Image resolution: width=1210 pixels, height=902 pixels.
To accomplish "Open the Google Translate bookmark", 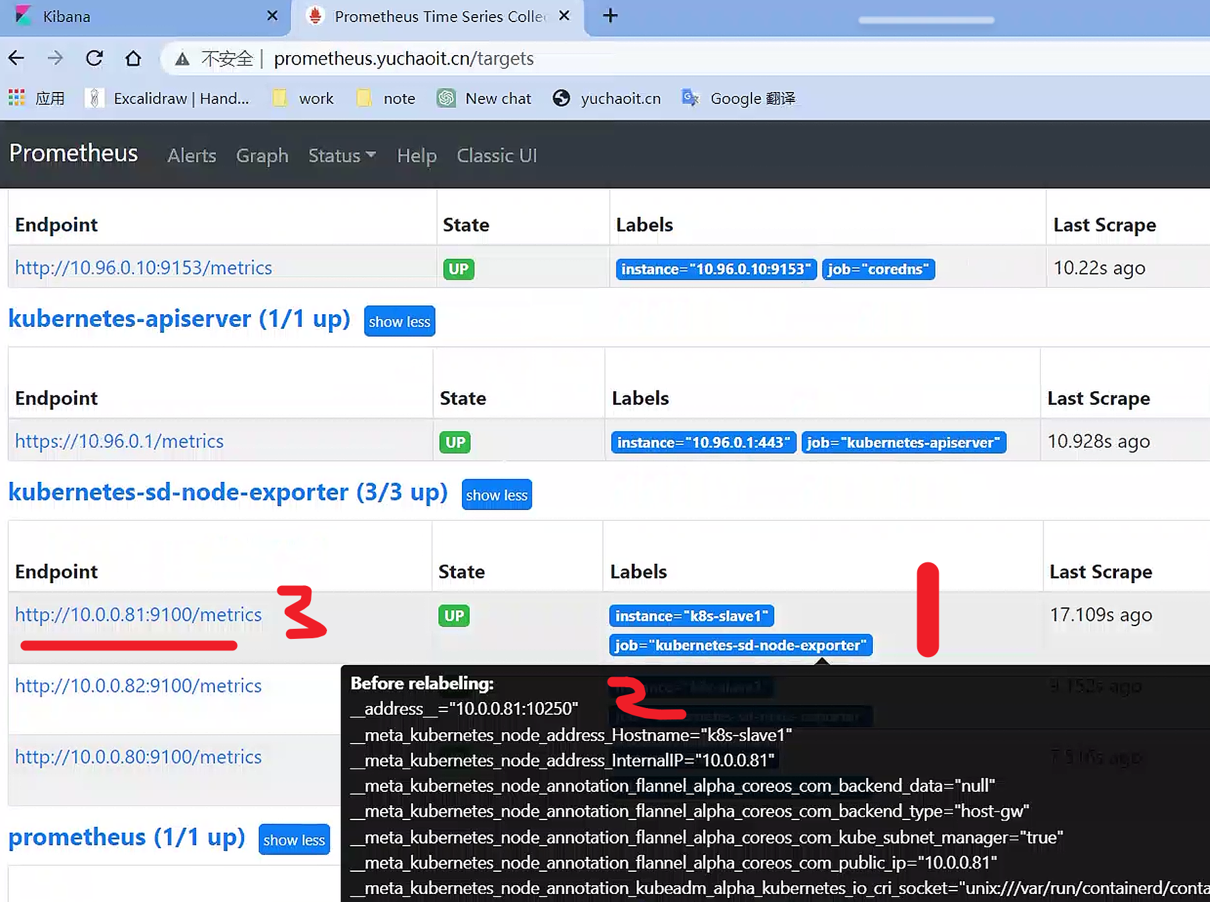I will pos(739,98).
